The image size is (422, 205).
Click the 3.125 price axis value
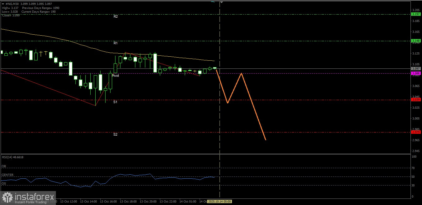[x=416, y=54]
